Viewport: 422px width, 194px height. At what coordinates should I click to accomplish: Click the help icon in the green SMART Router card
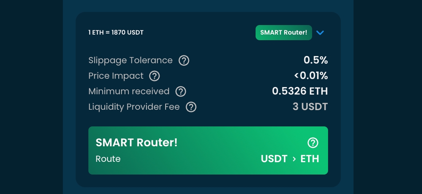click(x=313, y=143)
